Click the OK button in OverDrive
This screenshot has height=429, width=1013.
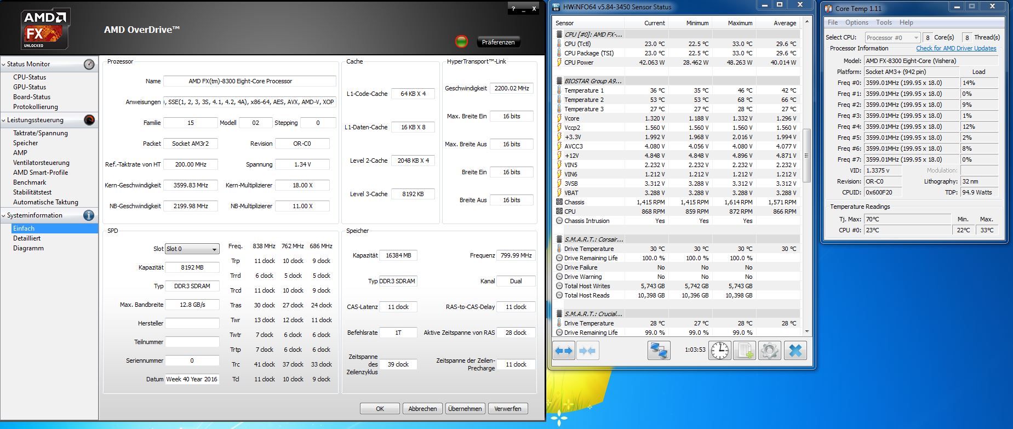pos(380,409)
